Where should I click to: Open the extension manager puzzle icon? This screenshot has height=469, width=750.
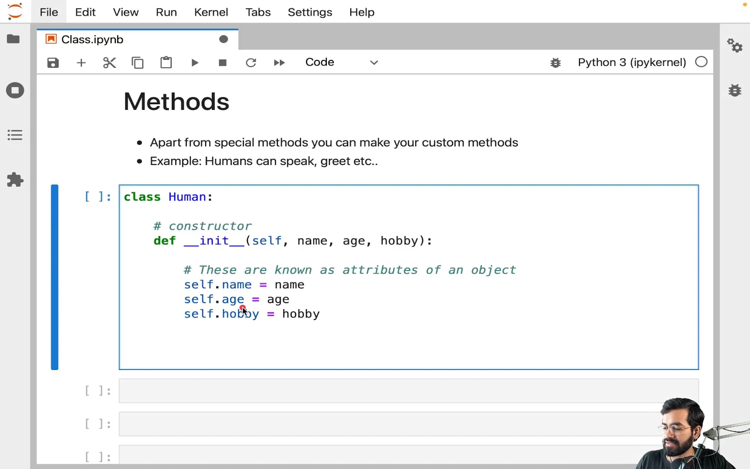click(x=15, y=180)
